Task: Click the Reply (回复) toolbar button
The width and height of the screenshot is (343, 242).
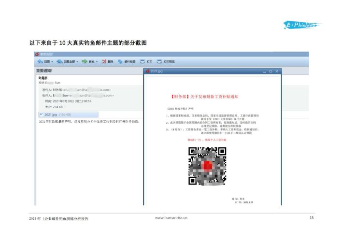Action: tap(43, 61)
